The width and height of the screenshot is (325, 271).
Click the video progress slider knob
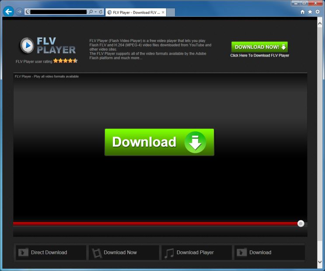301,223
